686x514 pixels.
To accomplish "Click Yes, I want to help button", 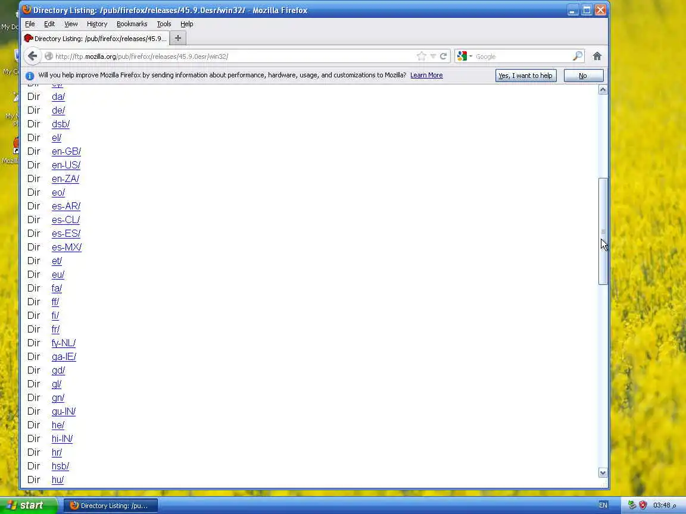I will coord(526,76).
